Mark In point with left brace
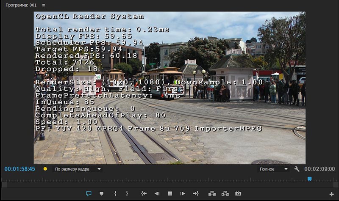 coord(115,194)
